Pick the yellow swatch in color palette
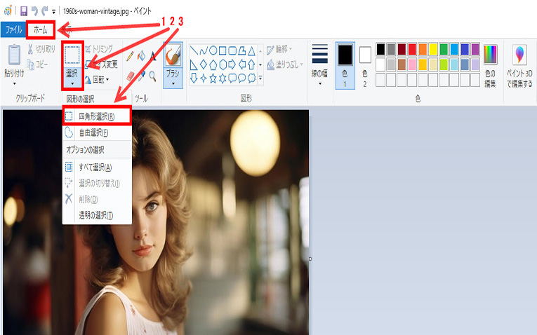The width and height of the screenshot is (537, 335). point(433,49)
